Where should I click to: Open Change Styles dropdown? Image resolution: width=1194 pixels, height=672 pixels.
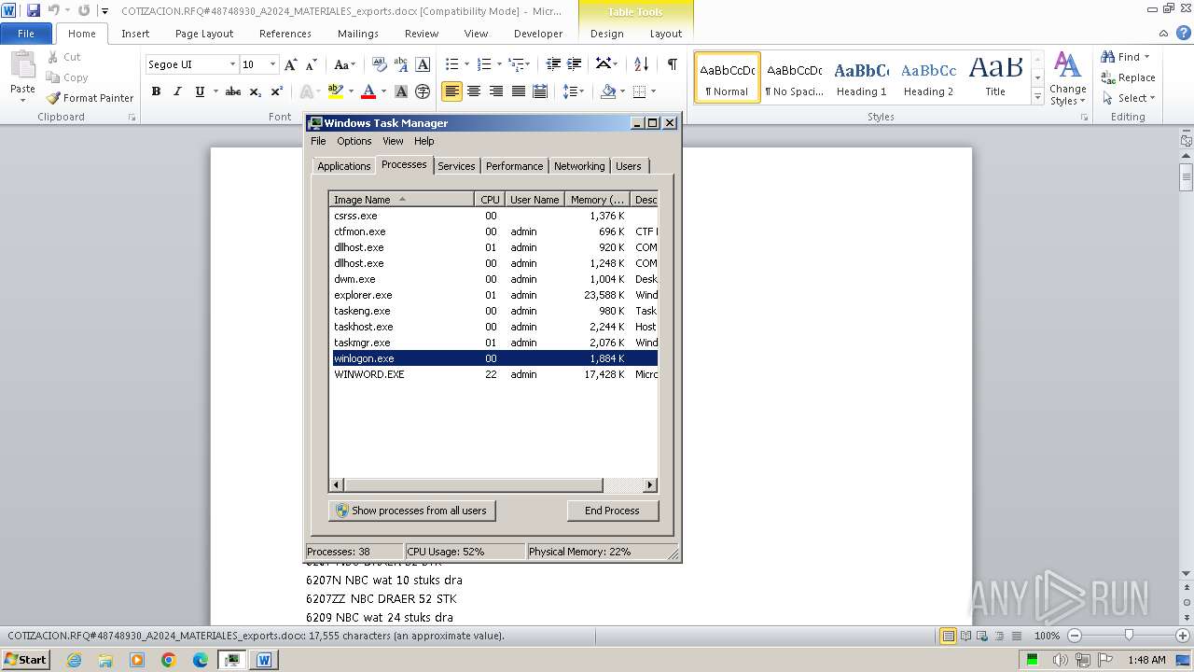pyautogui.click(x=1067, y=79)
